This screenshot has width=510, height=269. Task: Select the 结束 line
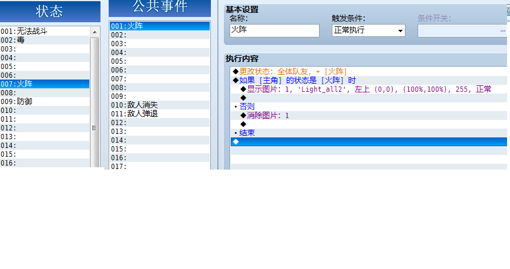pyautogui.click(x=369, y=133)
